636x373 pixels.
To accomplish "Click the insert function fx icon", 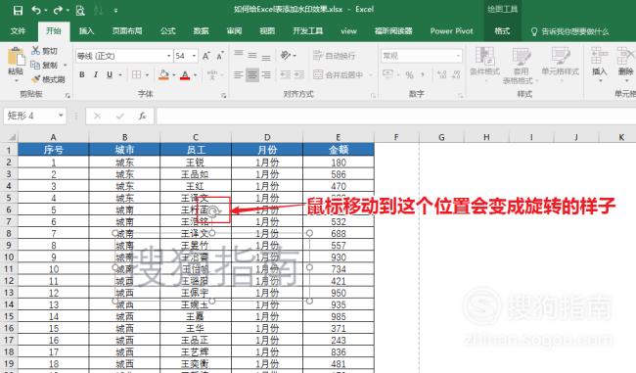I will coord(142,117).
